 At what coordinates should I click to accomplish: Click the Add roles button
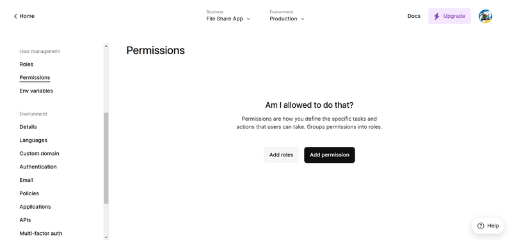pos(281,155)
